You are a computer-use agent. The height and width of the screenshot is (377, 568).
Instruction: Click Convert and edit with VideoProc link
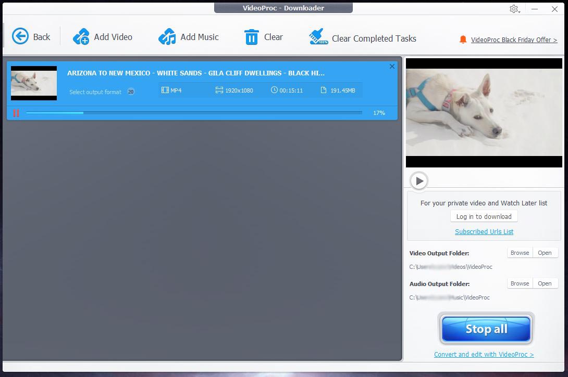pos(484,354)
